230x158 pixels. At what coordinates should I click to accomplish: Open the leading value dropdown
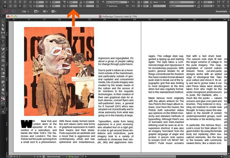click(x=213, y=6)
